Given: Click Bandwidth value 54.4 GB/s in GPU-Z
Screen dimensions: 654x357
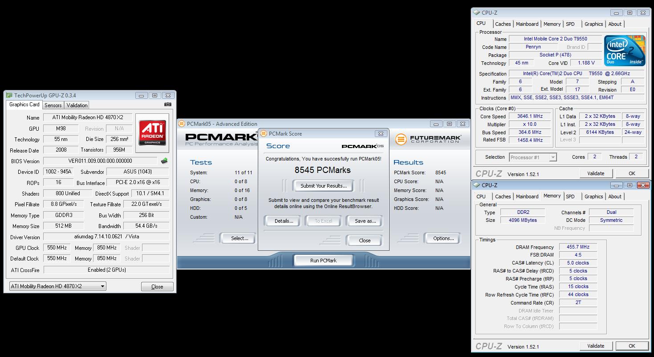Looking at the screenshot, I should coord(146,226).
